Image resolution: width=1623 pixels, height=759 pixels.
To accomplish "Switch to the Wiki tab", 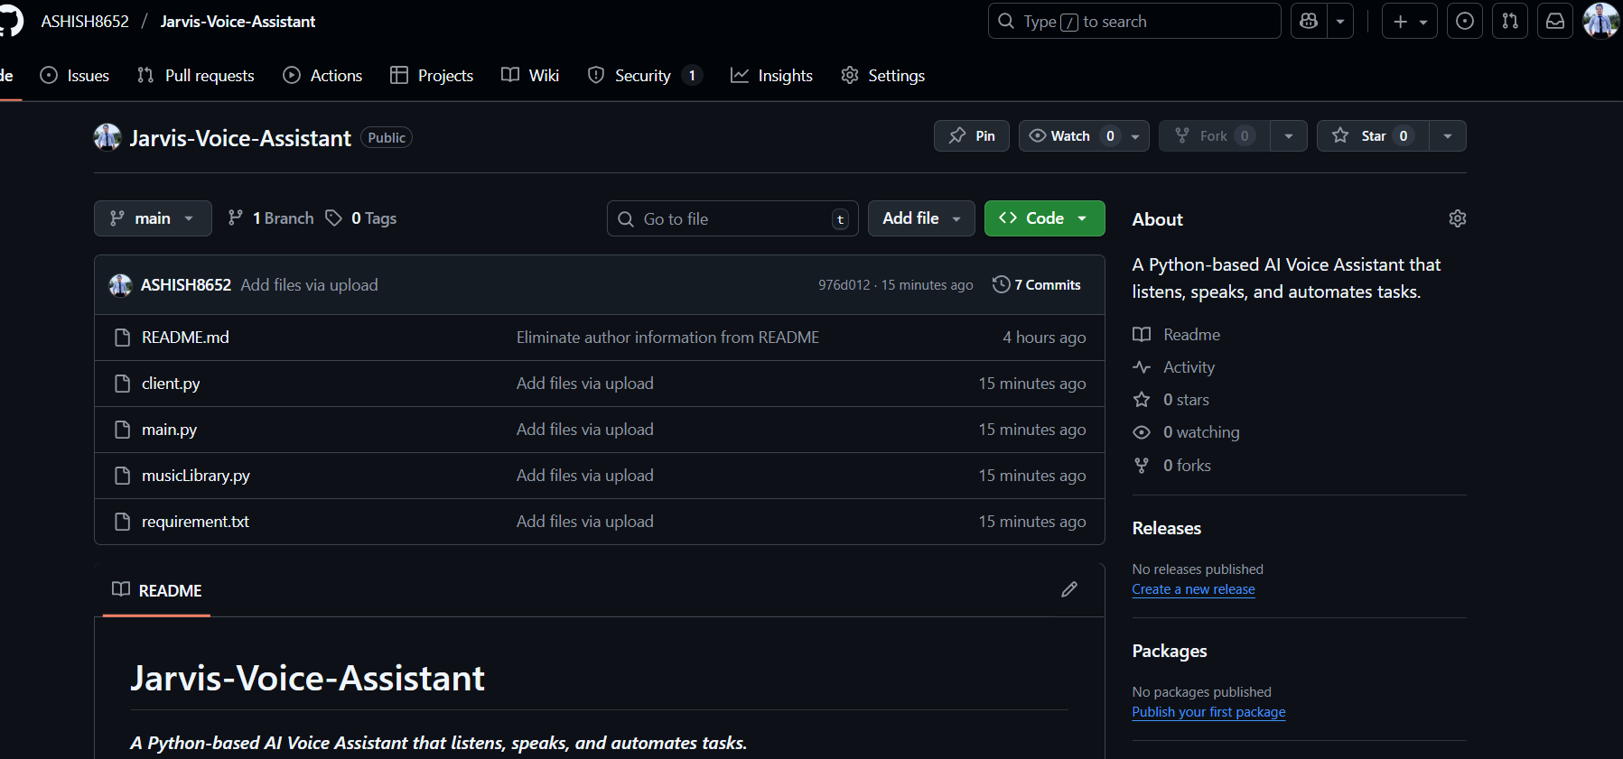I will (530, 76).
